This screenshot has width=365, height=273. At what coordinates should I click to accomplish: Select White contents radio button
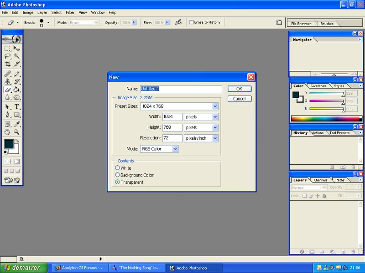(118, 167)
